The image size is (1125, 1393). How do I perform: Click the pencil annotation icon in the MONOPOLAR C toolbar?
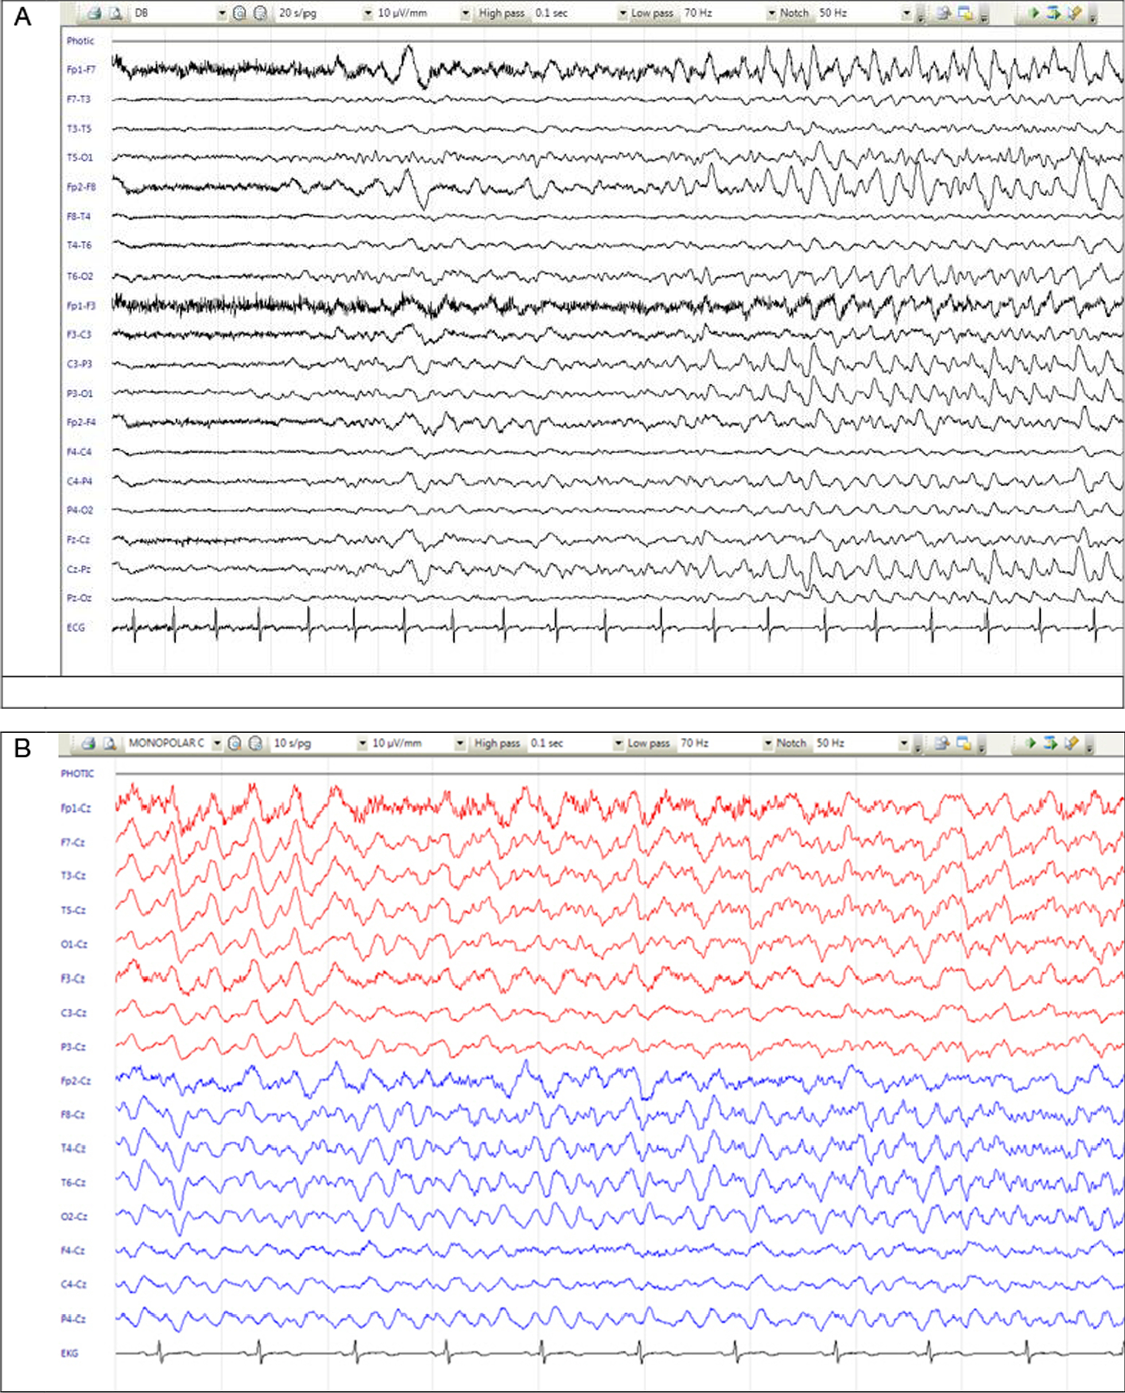[1071, 744]
